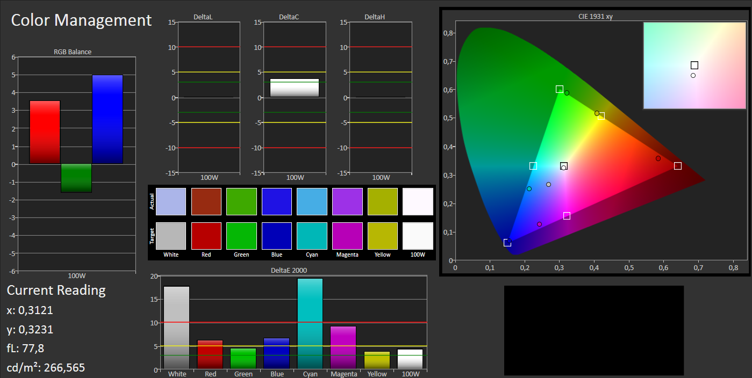This screenshot has height=378, width=752.
Task: Click the "DeltaE 2000" chart title
Action: tap(289, 271)
